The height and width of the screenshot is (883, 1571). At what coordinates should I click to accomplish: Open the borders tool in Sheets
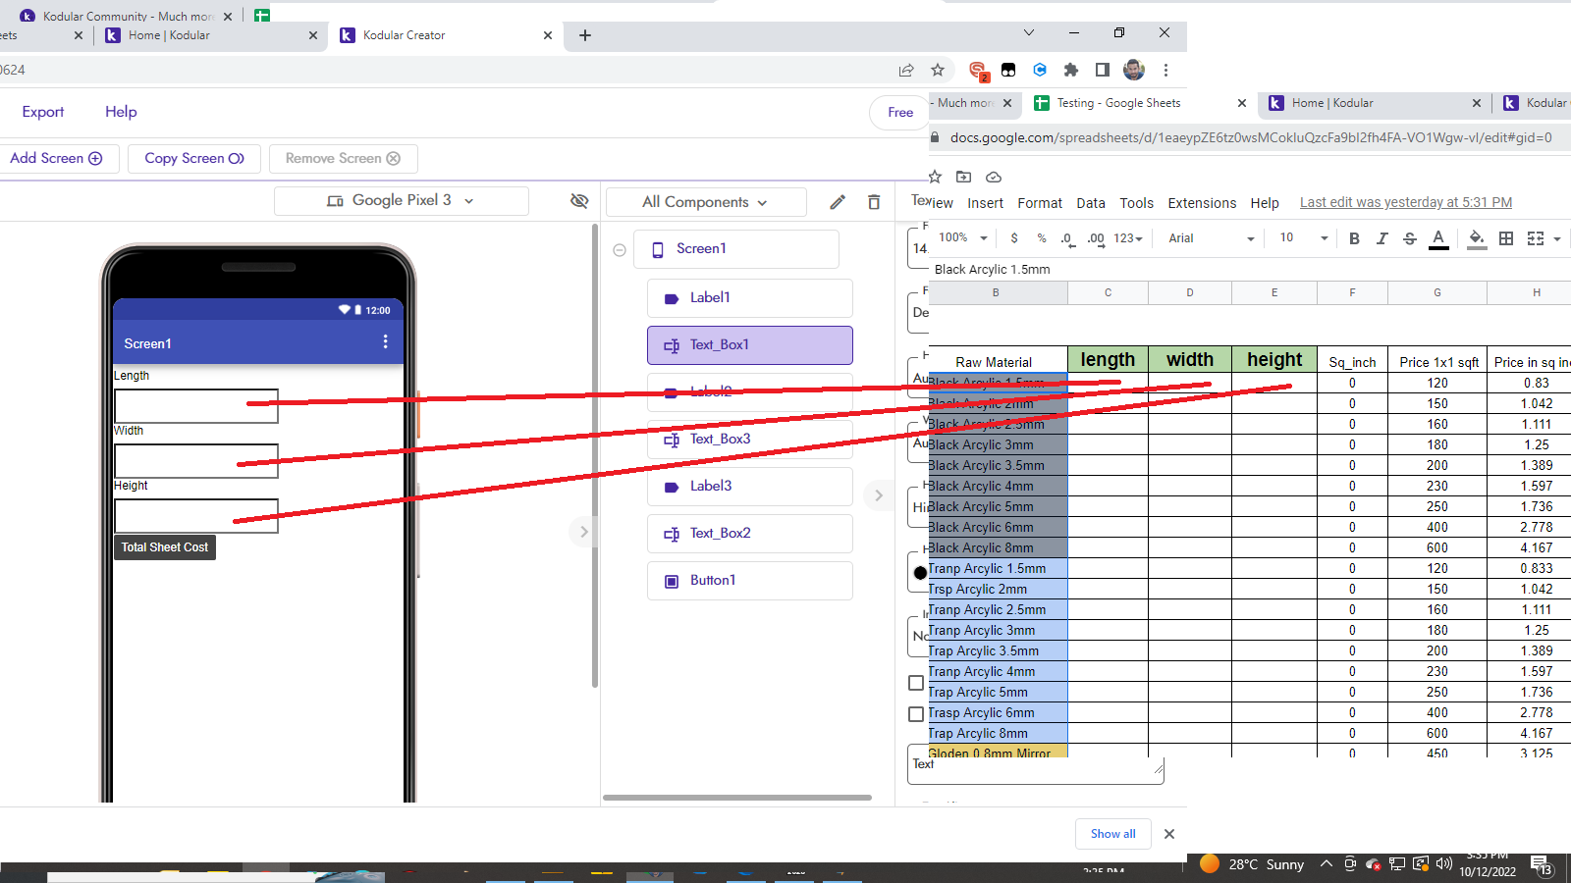click(1505, 238)
